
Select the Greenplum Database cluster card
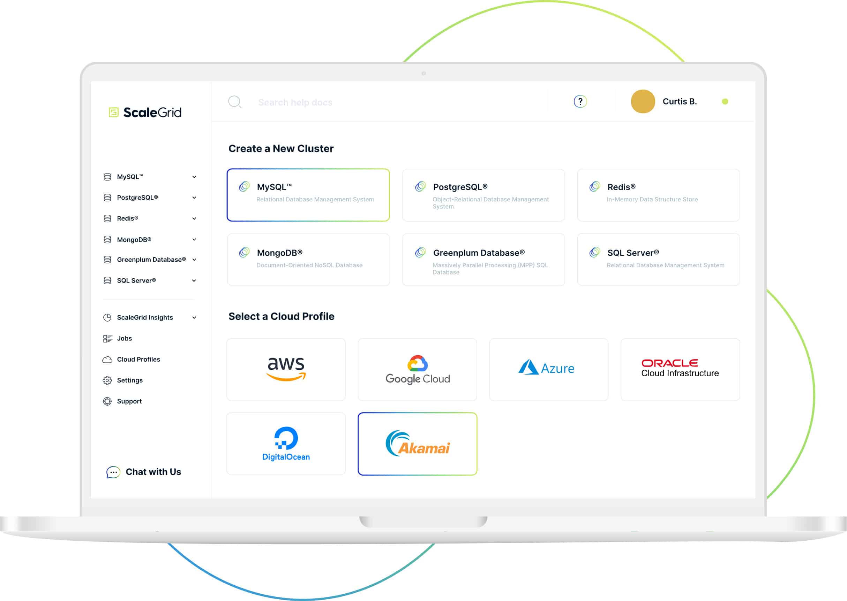pyautogui.click(x=483, y=260)
